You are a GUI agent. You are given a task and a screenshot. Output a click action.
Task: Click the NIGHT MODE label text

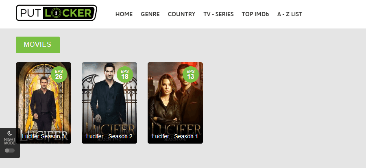[10, 141]
